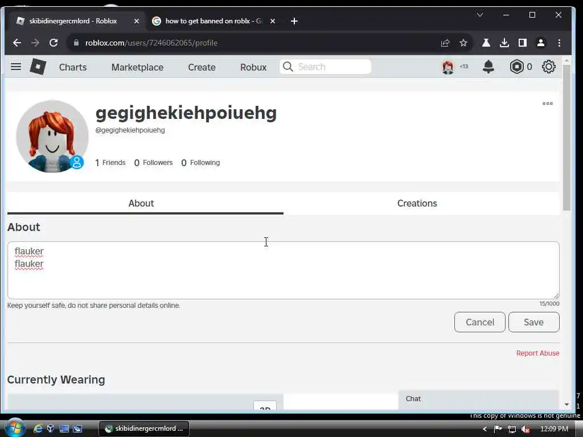Open the Charts page
The height and width of the screenshot is (437, 583).
click(73, 67)
